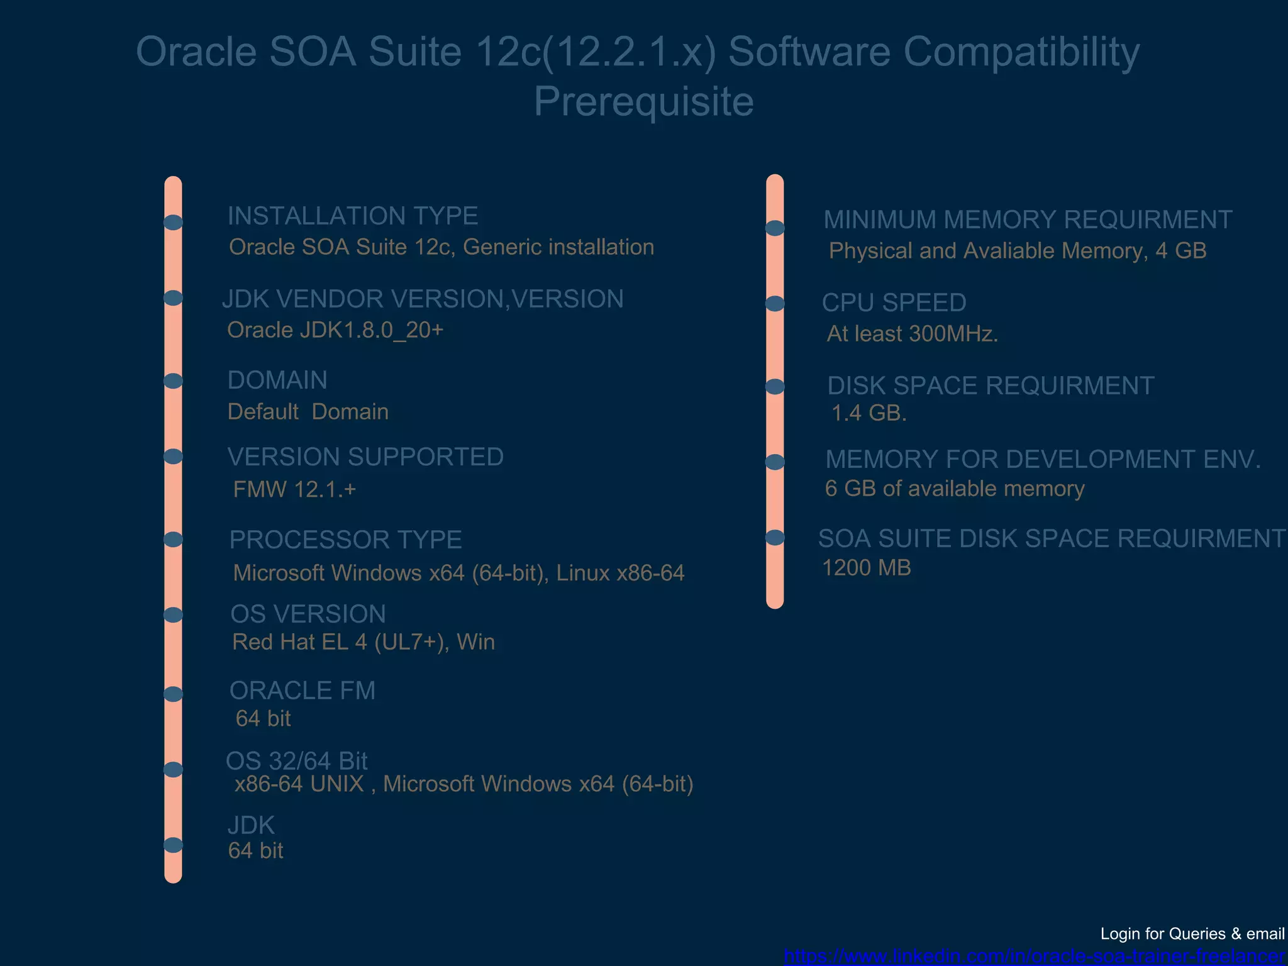Click the 'ORACLE FM' heading
The width and height of the screenshot is (1288, 966).
[x=303, y=691]
